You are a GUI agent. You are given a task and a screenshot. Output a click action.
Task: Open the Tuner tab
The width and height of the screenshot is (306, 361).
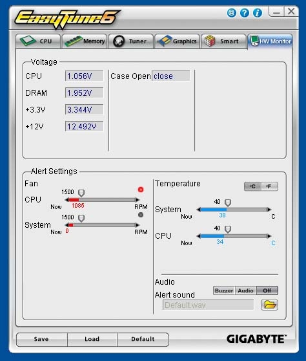130,41
